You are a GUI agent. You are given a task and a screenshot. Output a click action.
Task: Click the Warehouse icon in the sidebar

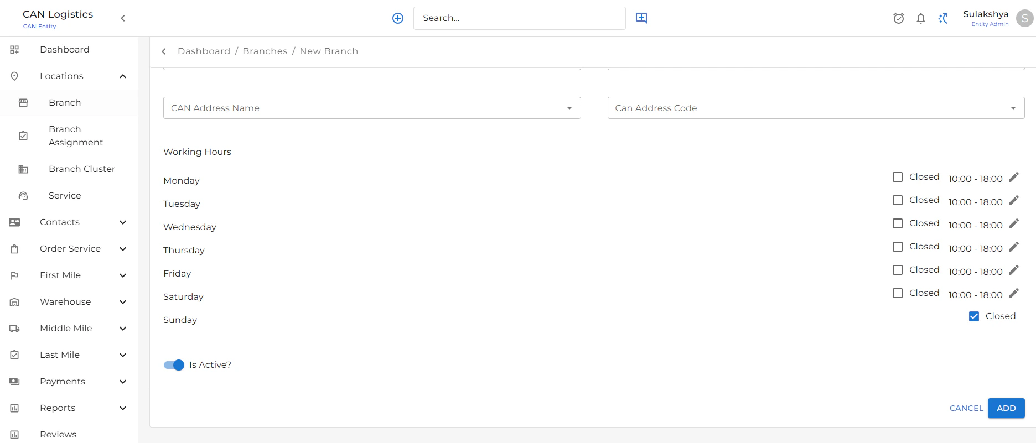(x=14, y=302)
